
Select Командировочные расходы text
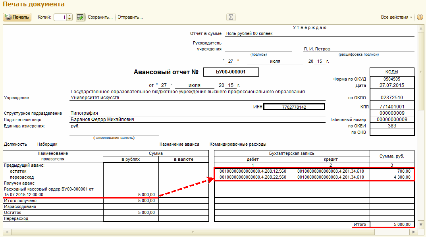click(238, 145)
